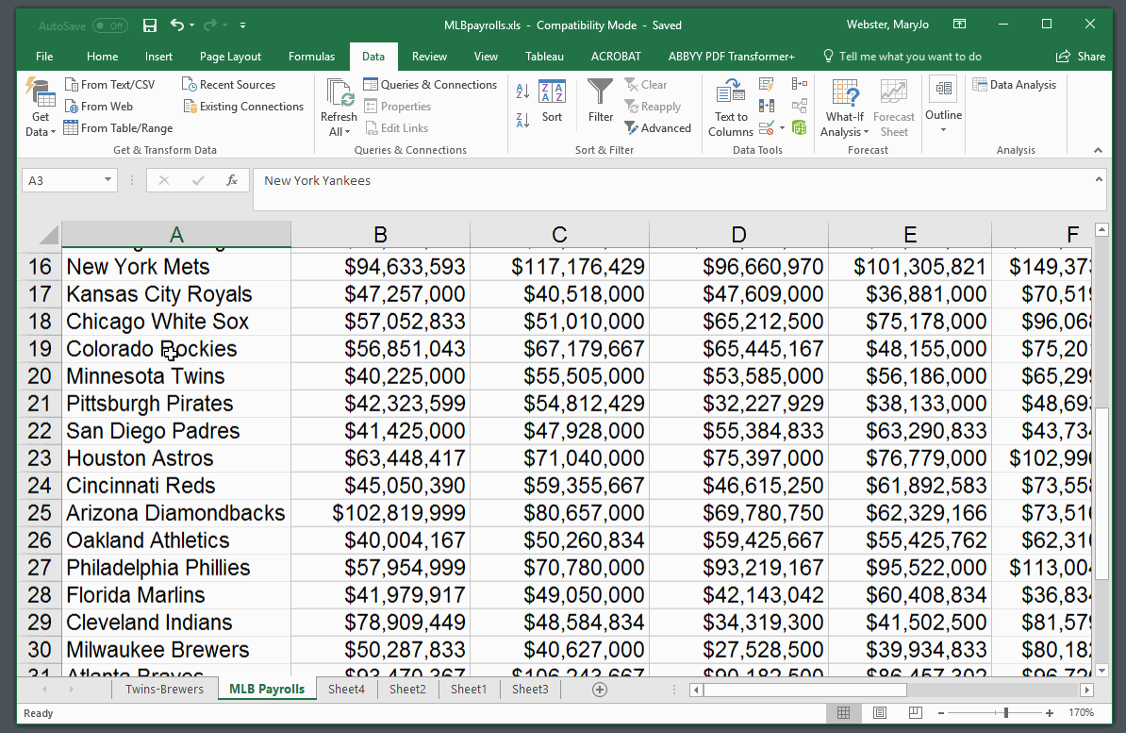Sort Z to A descending
Viewport: 1126px width, 733px height.
pyautogui.click(x=522, y=120)
